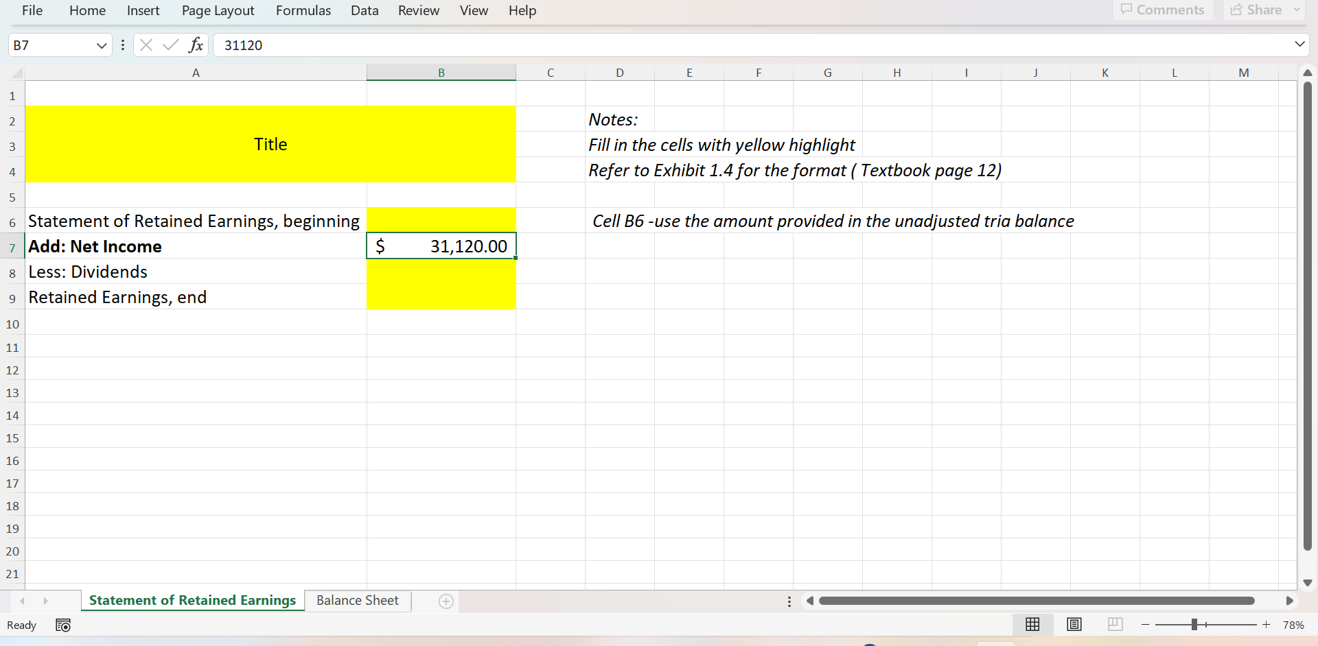Open the Share dropdown arrow
This screenshot has height=646, width=1318.
tap(1296, 10)
